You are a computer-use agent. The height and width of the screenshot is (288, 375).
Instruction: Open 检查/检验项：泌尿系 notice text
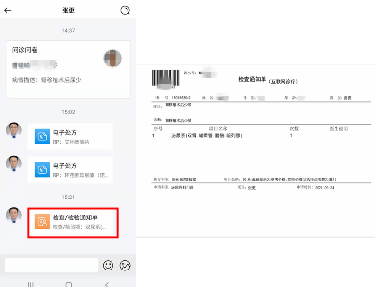(79, 227)
